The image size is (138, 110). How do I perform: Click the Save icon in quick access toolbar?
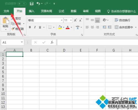click(31, 4)
